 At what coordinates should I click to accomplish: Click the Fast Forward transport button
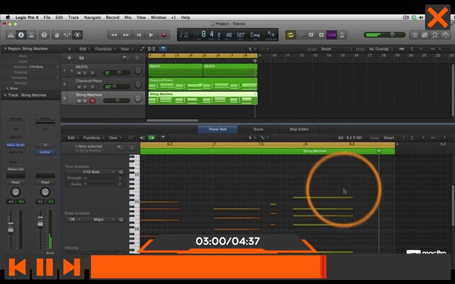(x=126, y=35)
